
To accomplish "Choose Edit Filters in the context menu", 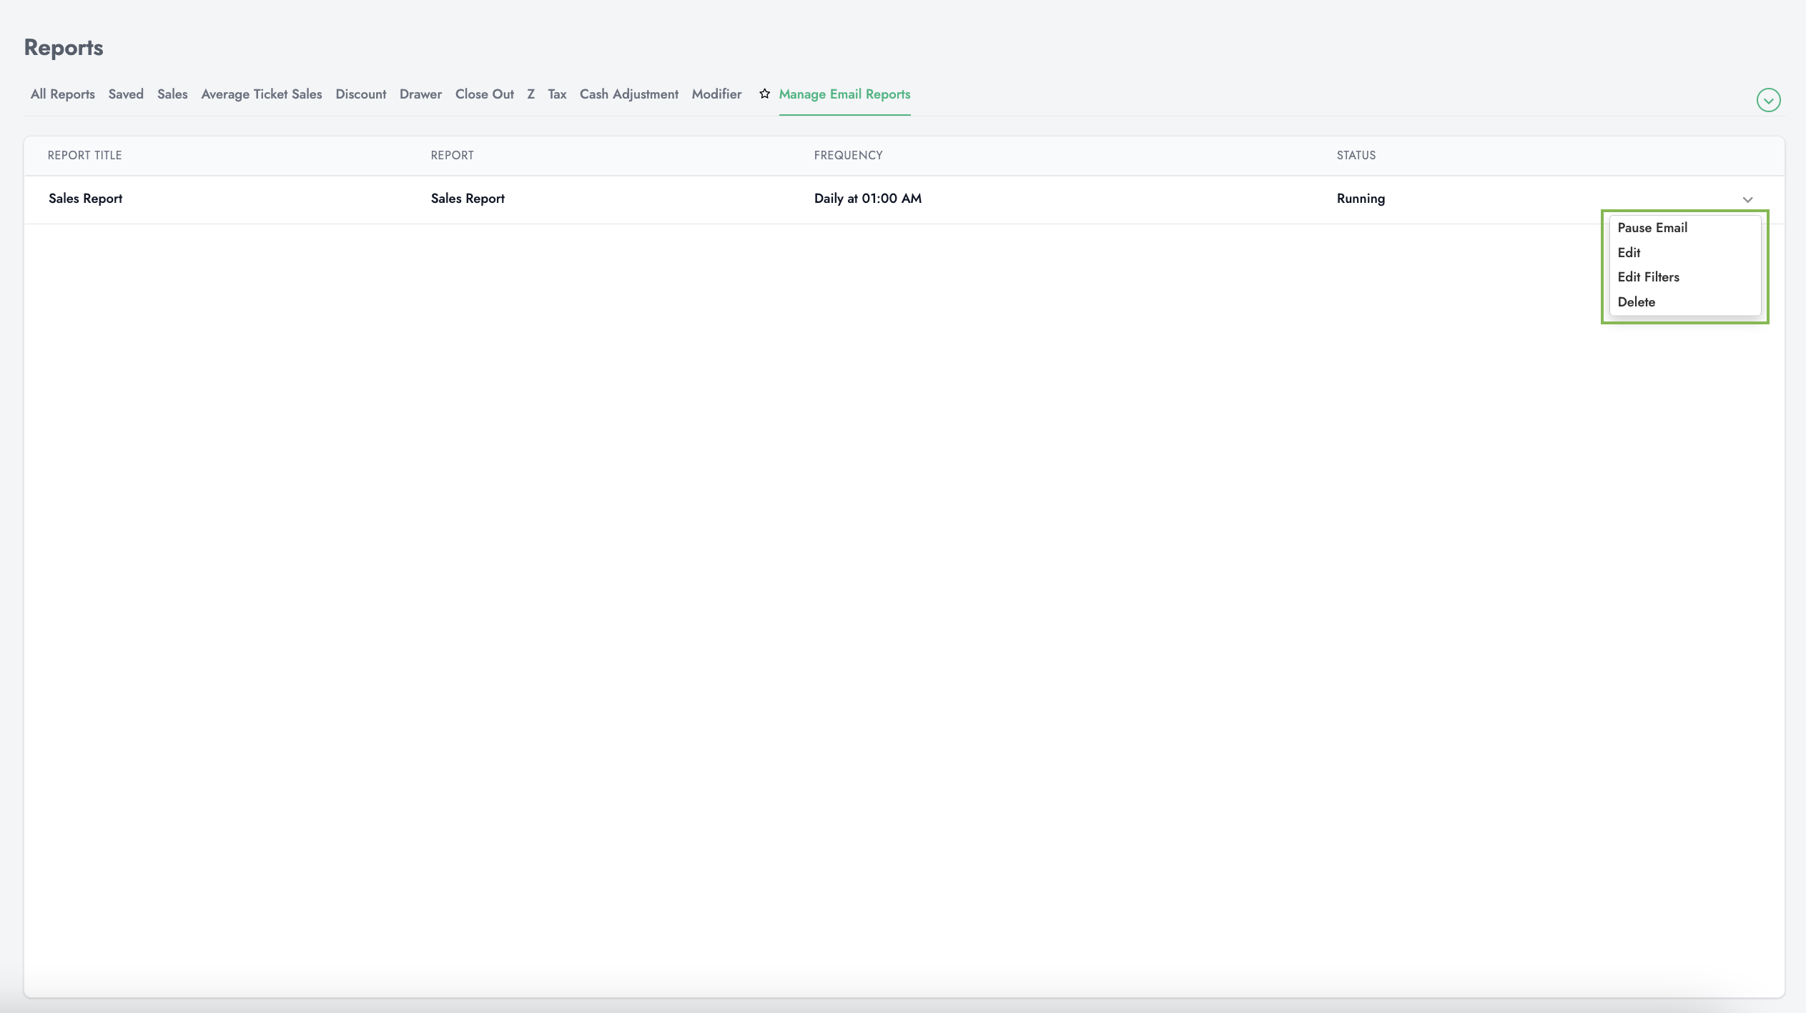I will pos(1648,276).
